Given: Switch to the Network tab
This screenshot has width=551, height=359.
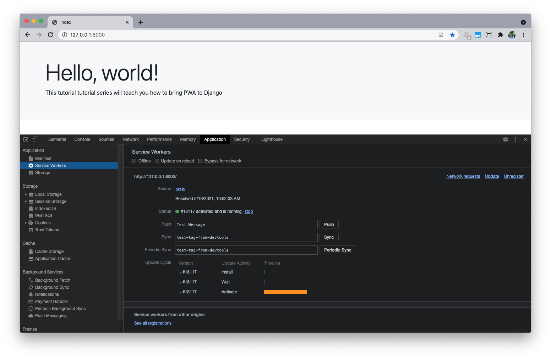Looking at the screenshot, I should (x=131, y=139).
